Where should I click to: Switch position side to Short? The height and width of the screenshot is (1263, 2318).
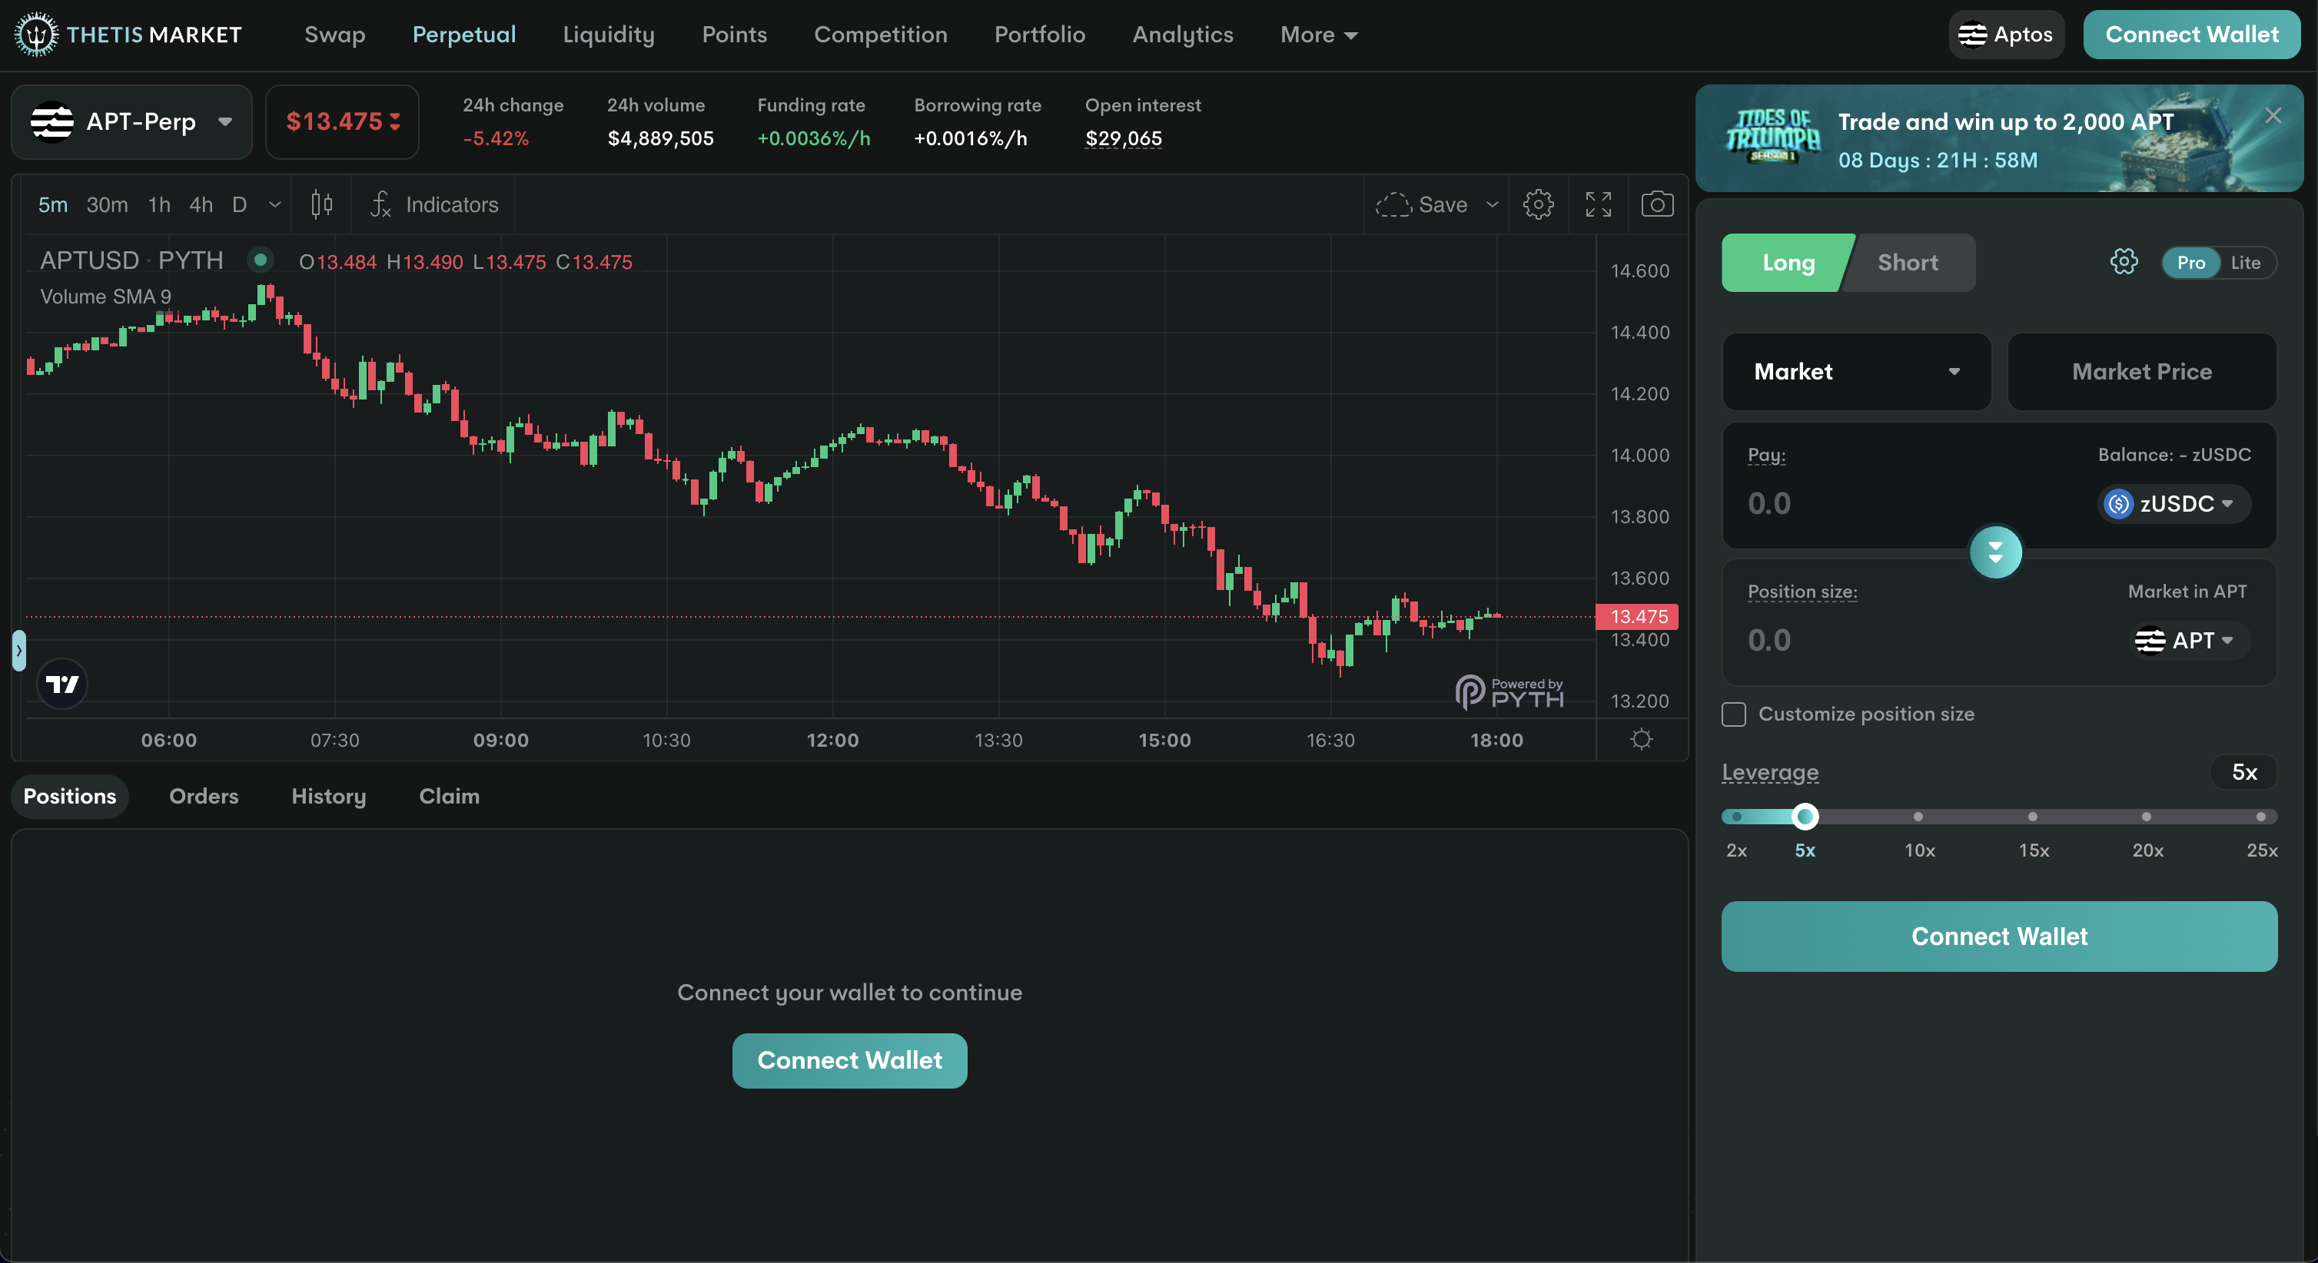point(1908,263)
